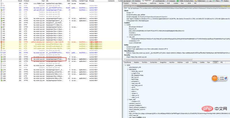Select the real_read_num=0 JSON entry
The image size is (230, 118).
tap(137, 85)
